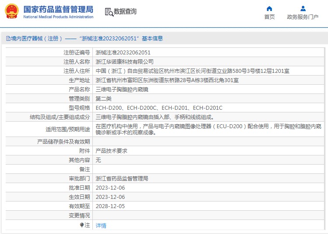Image resolution: width=328 pixels, height=234 pixels.
Task: Go to 首页 home page text
Action: [x=269, y=17]
